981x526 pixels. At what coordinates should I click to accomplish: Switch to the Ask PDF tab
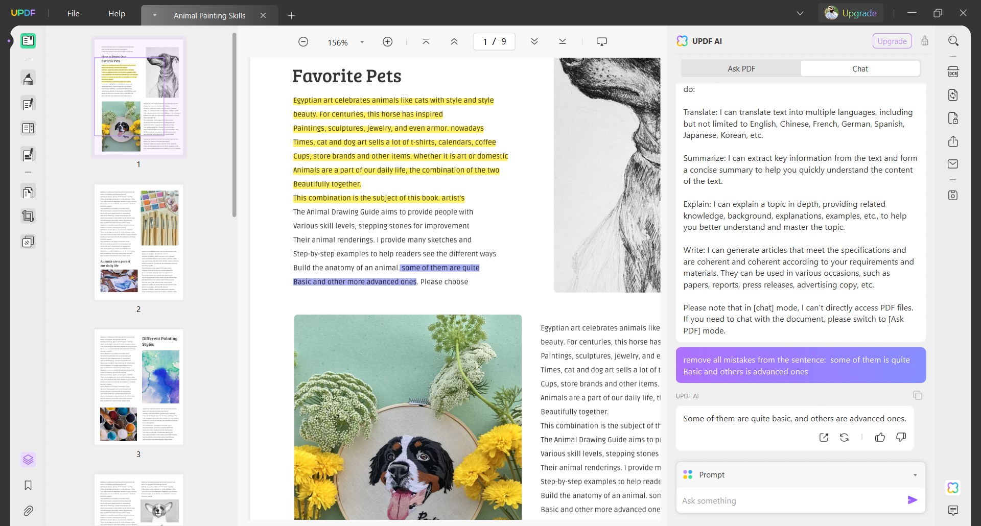click(741, 68)
